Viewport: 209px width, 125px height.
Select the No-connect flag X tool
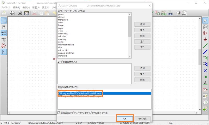205,71
